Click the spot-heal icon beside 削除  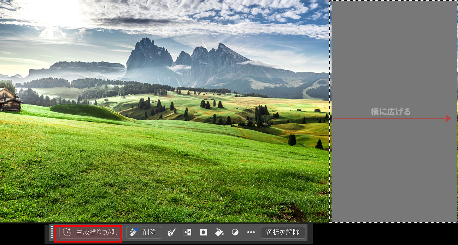[134, 232]
